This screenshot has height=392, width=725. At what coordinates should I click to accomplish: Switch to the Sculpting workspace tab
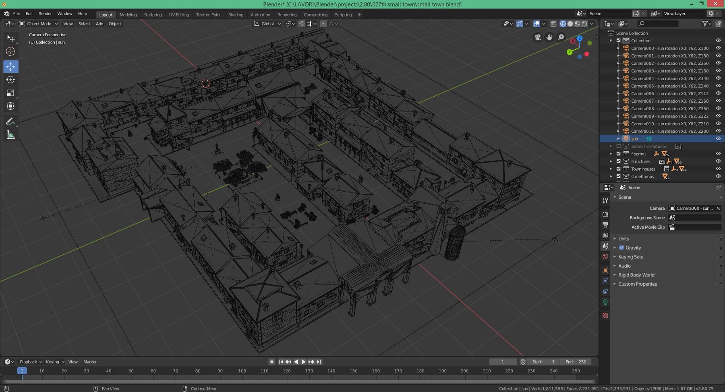pos(153,14)
